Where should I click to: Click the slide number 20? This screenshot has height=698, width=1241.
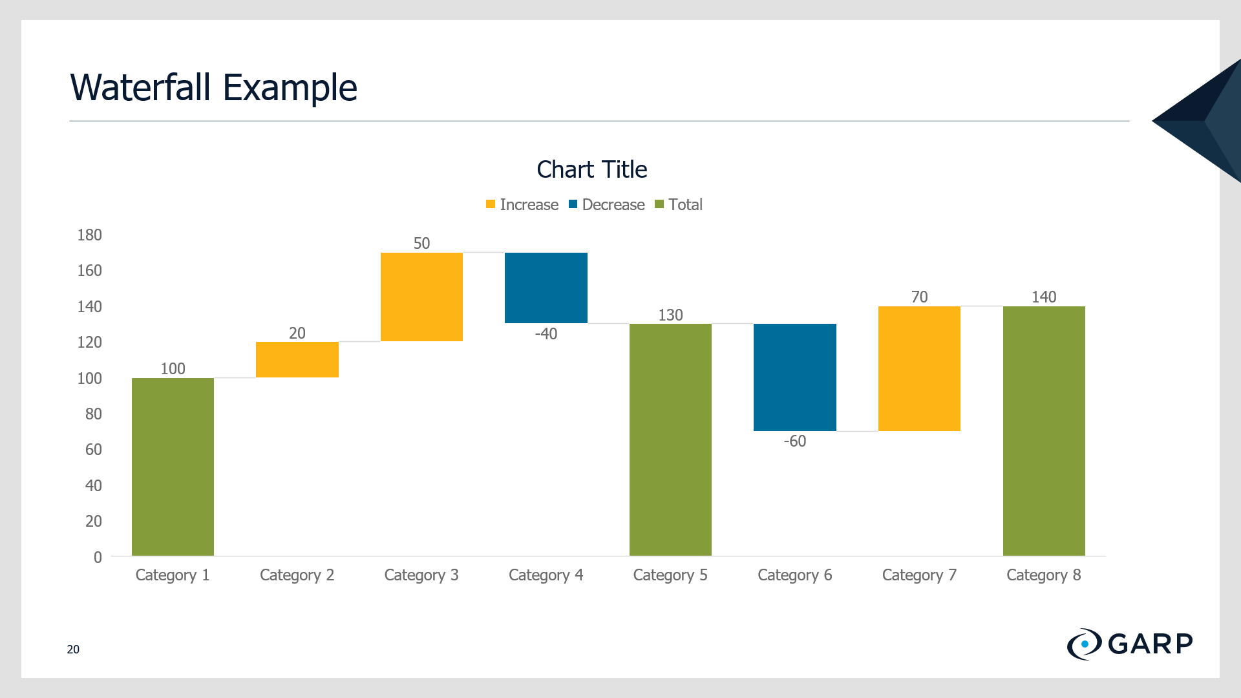73,649
